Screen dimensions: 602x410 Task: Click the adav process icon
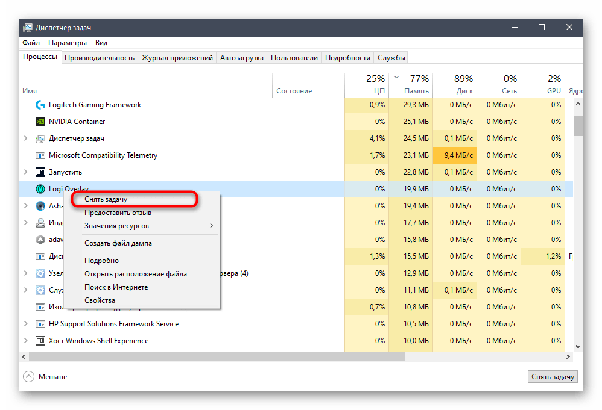click(40, 240)
